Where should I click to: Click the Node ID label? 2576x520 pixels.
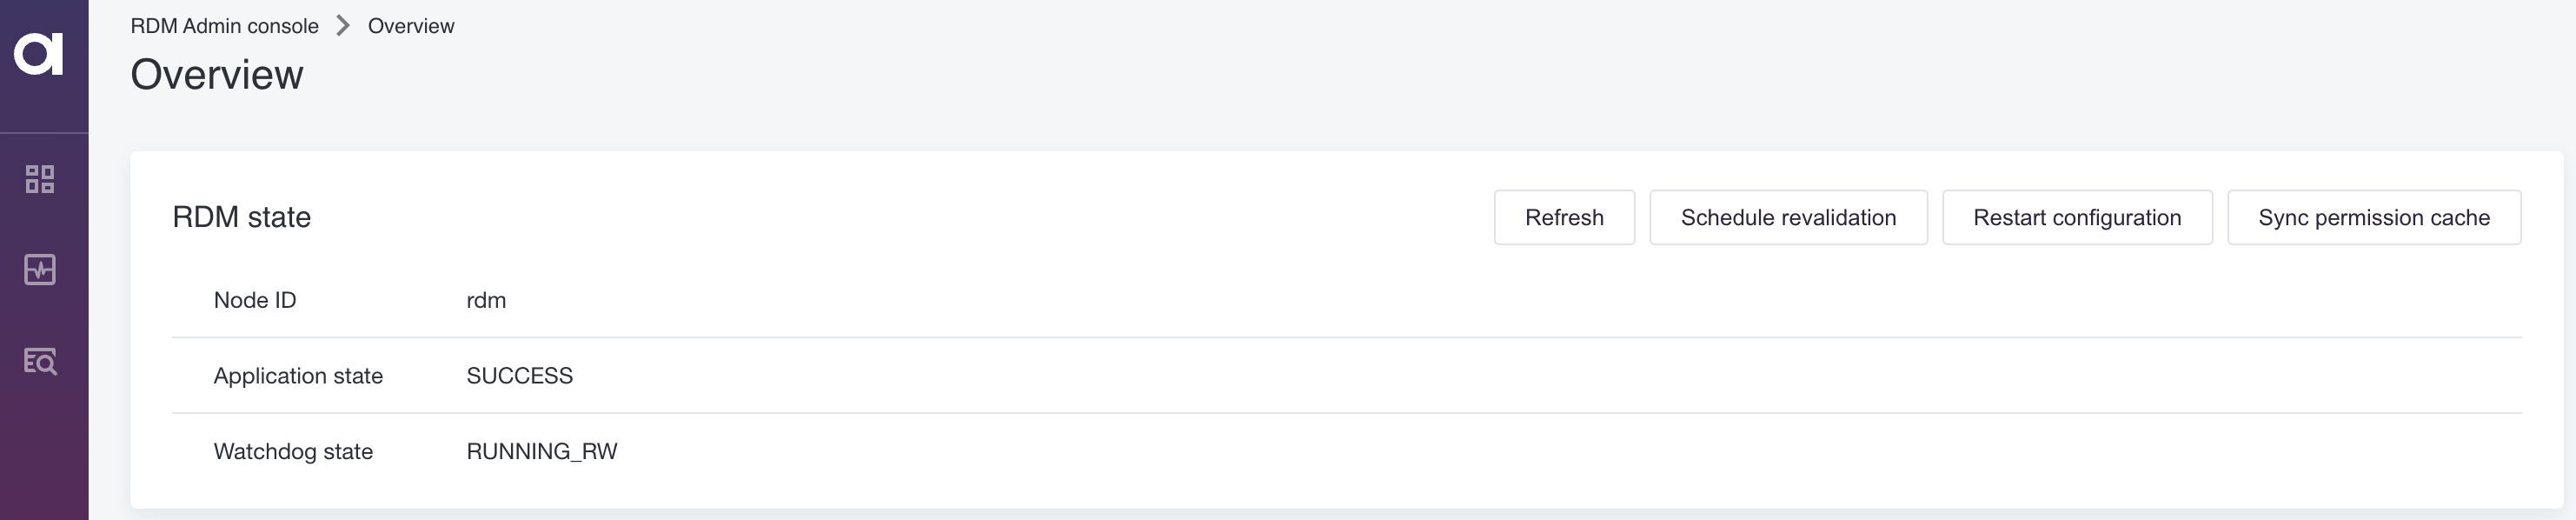[255, 300]
